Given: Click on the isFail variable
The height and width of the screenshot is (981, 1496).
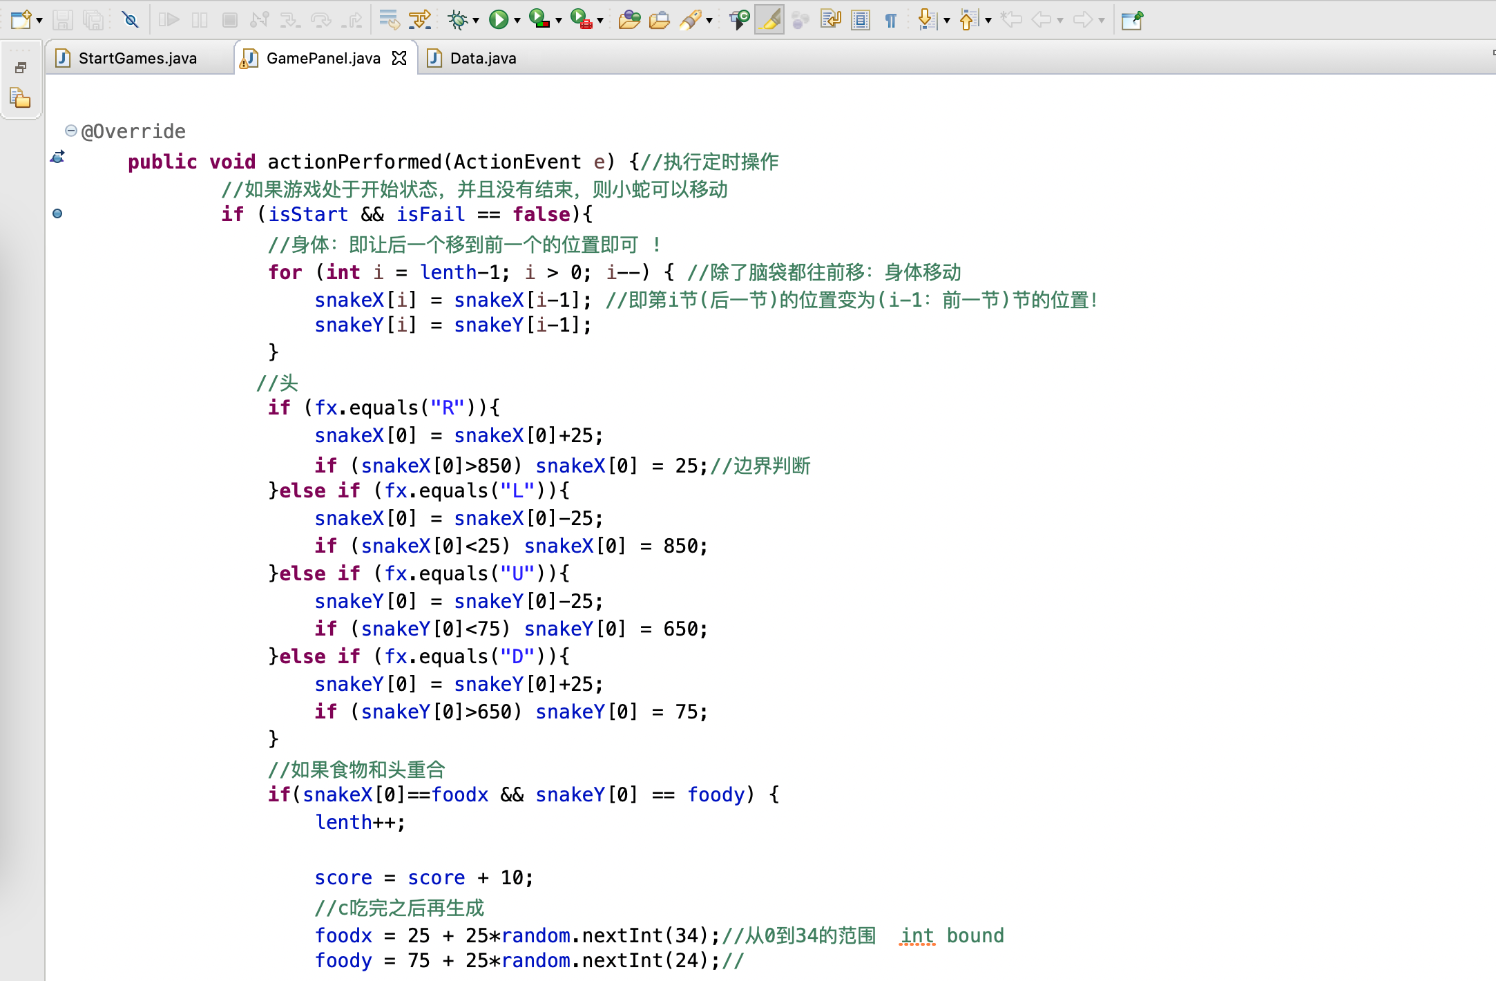Looking at the screenshot, I should point(430,214).
